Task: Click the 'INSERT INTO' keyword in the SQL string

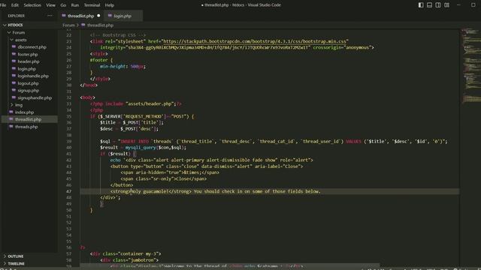Action: pyautogui.click(x=135, y=142)
